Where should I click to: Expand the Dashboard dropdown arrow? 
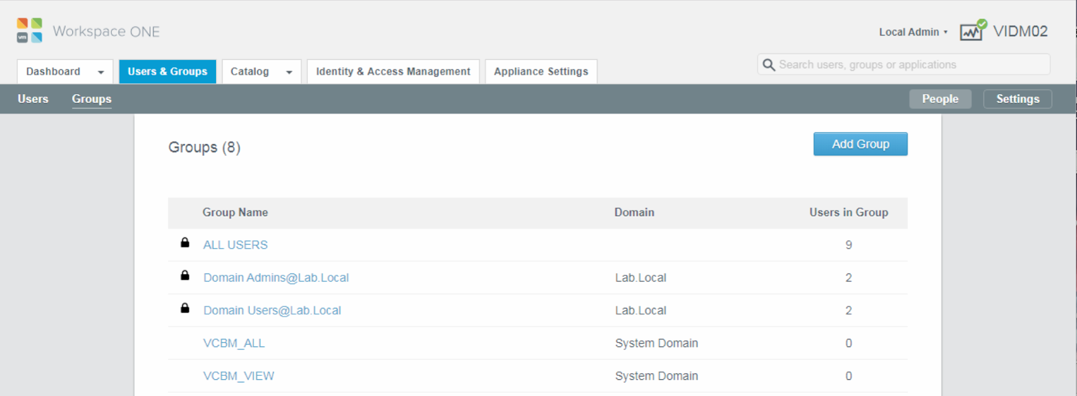pyautogui.click(x=101, y=72)
